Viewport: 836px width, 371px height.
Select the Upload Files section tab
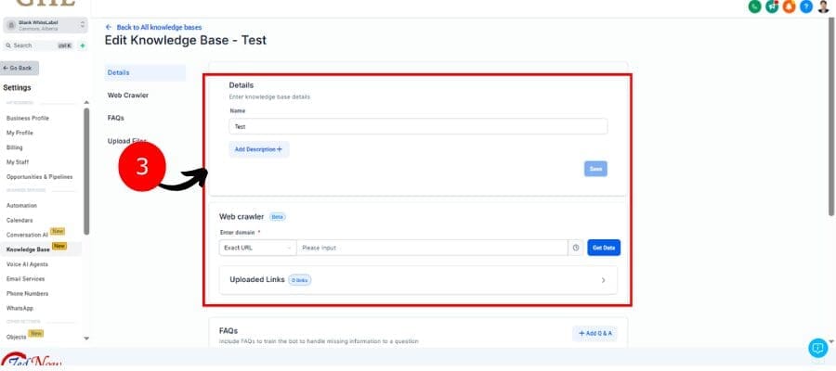127,141
